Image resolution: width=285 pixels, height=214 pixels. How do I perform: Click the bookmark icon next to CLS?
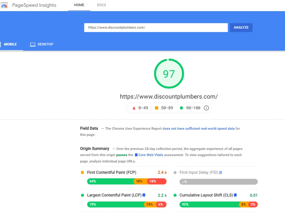[235, 195]
